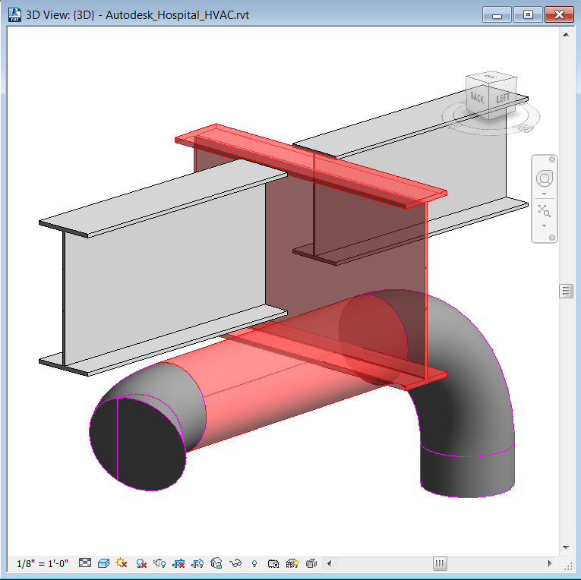Open the Detail Level control

click(86, 563)
